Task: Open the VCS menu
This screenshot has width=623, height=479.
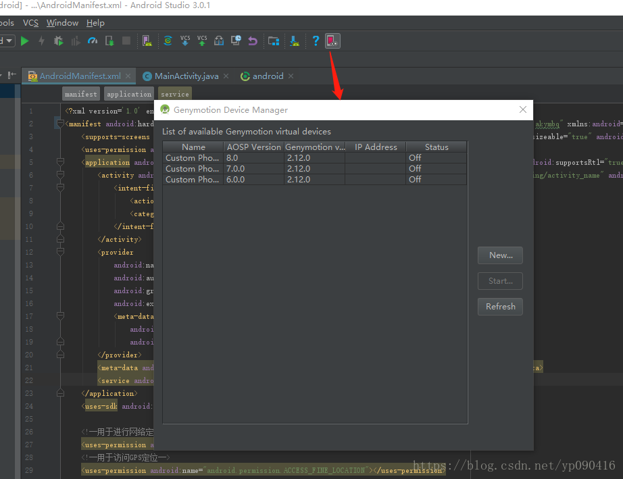Action: pyautogui.click(x=30, y=23)
